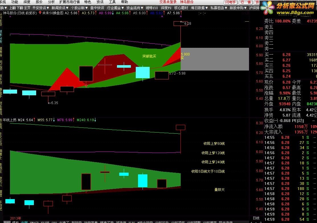Click the 日线 period label at bottom right

(x=256, y=218)
